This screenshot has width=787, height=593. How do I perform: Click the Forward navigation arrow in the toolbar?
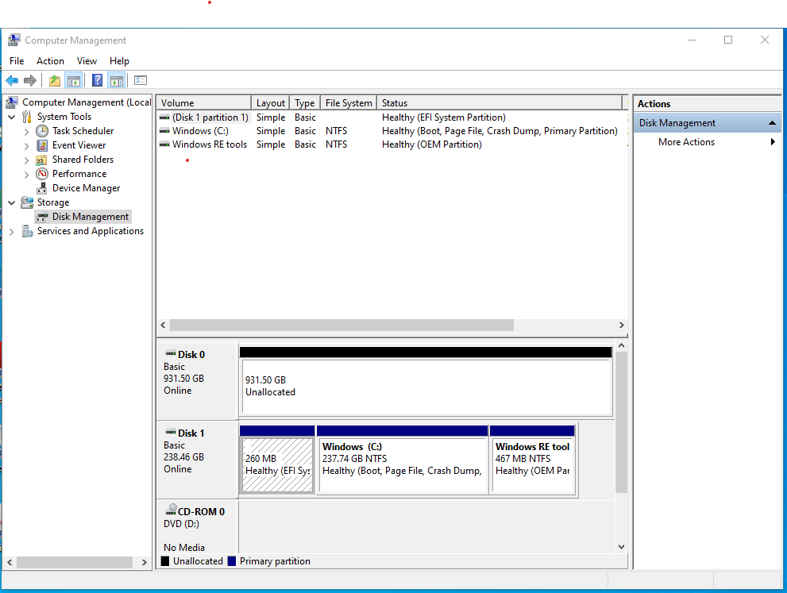tap(29, 80)
